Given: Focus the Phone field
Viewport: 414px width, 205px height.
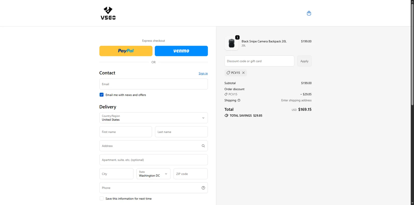Looking at the screenshot, I should pyautogui.click(x=153, y=188).
